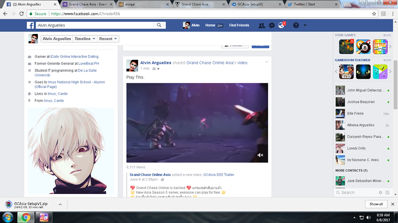The width and height of the screenshot is (398, 223).
Task: Open GCAsia SS5 Trailer link
Action: 218,175
